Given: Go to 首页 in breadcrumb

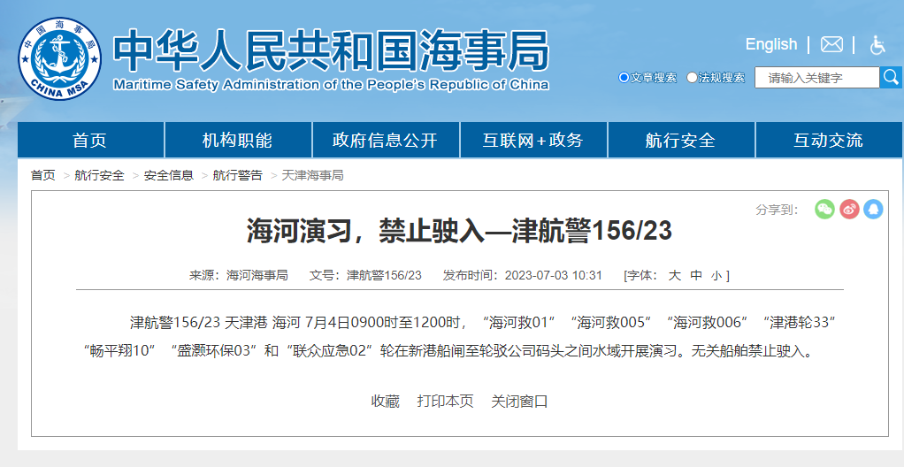Looking at the screenshot, I should (x=43, y=175).
